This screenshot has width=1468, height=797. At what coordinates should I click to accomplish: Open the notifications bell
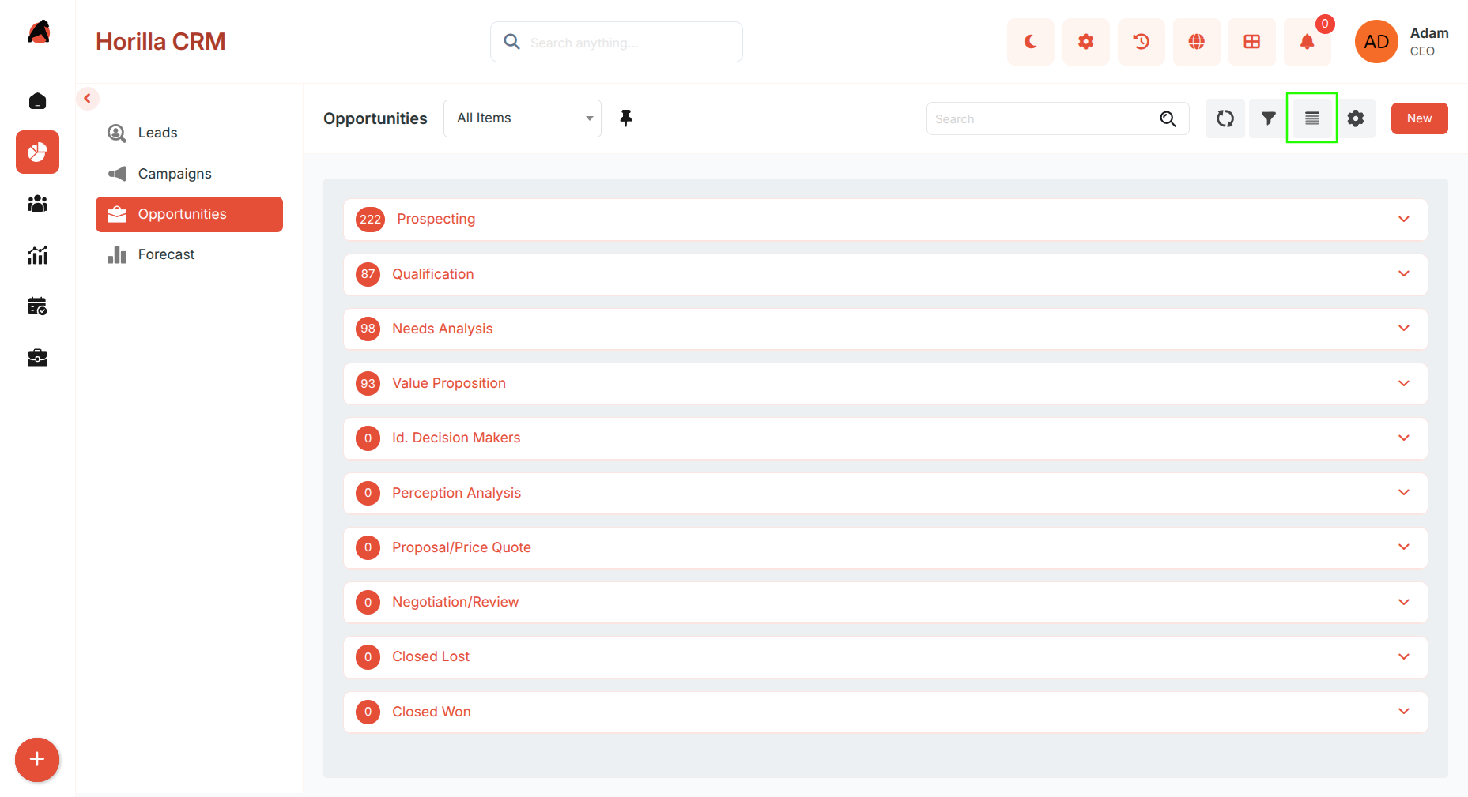(1307, 42)
